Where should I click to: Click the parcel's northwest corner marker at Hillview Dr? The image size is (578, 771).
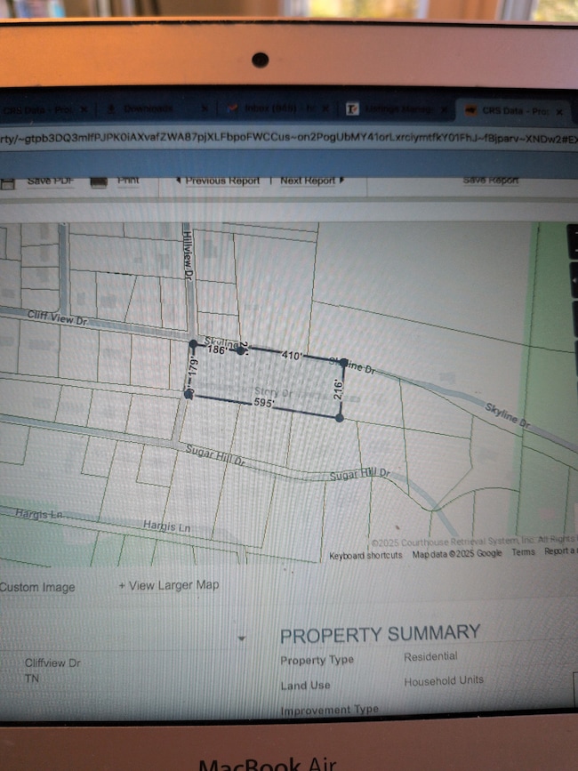coord(193,343)
